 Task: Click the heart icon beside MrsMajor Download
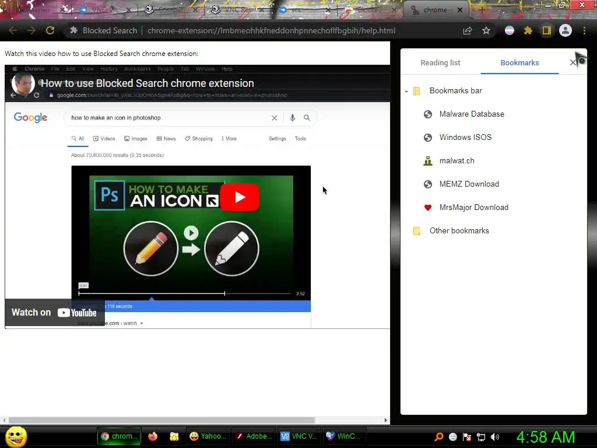tap(428, 208)
